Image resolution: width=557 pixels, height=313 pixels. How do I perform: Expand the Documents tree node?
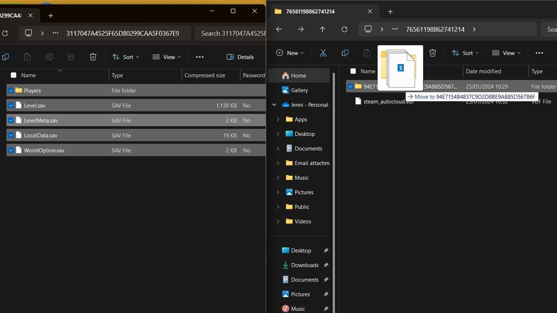[278, 148]
